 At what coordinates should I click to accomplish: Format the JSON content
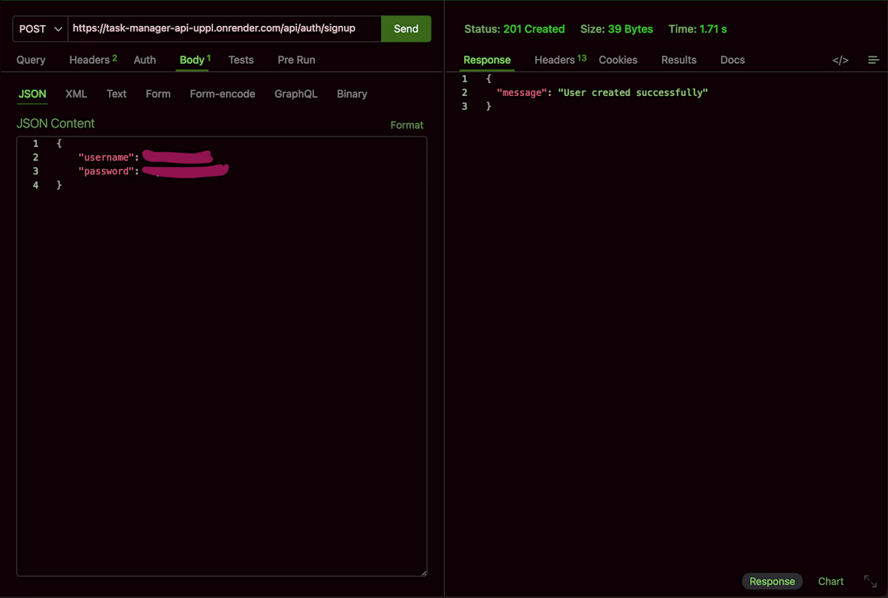pos(407,125)
